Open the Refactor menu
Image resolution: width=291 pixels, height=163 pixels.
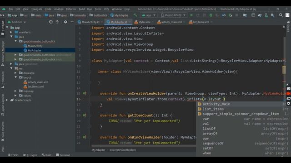(x=71, y=9)
